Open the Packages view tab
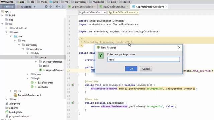 pos(24,7)
